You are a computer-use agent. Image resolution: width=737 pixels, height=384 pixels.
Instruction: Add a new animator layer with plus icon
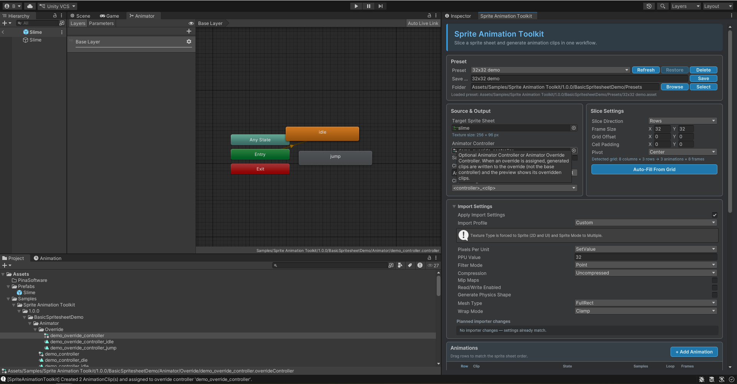tap(189, 31)
